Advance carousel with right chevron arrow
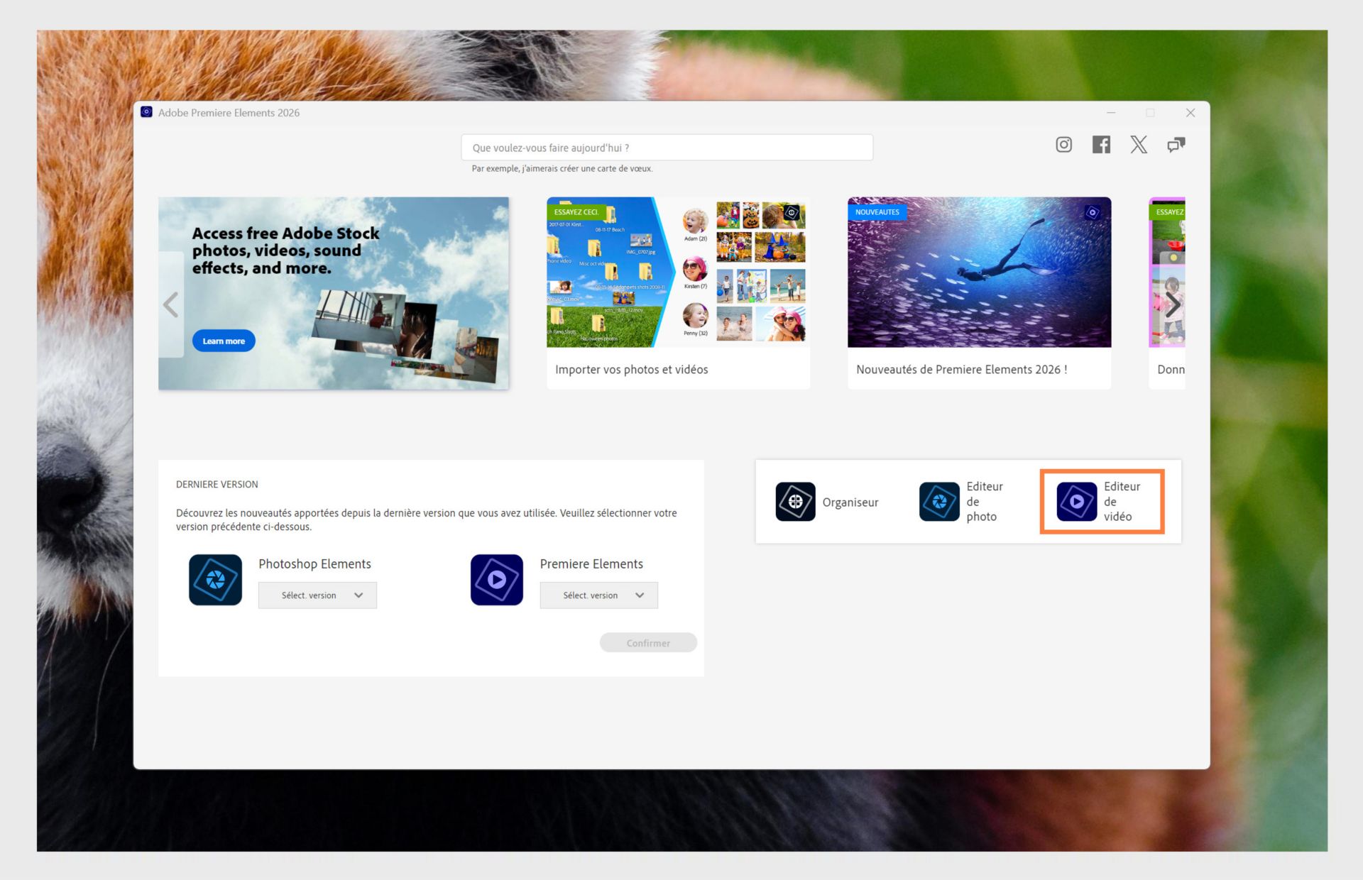This screenshot has height=880, width=1363. (1173, 304)
